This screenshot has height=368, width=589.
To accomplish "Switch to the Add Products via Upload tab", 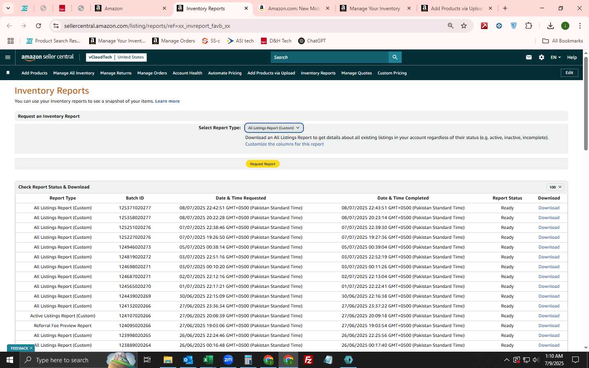I will tap(457, 8).
